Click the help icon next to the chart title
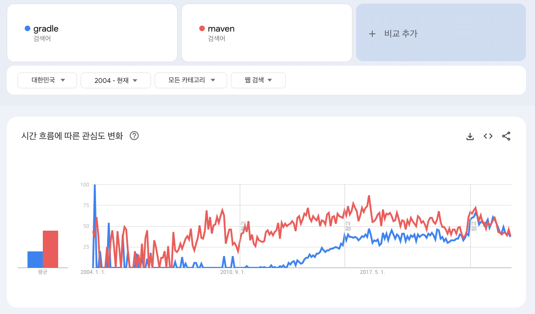The width and height of the screenshot is (535, 314). [133, 136]
